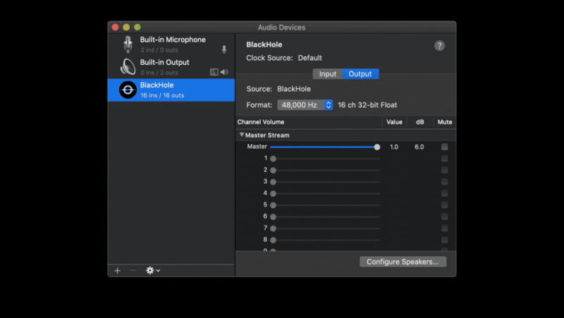The width and height of the screenshot is (564, 318).
Task: Click the channel 6 volume slider
Action: click(x=325, y=217)
